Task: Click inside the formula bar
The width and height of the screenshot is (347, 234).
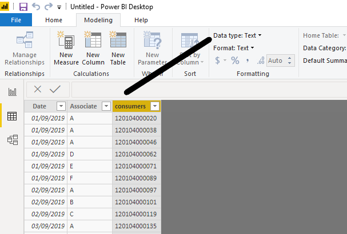Action: [209, 90]
